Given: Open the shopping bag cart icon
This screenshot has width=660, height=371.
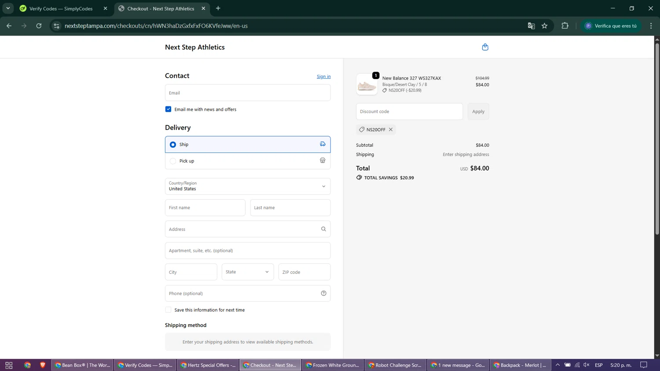Looking at the screenshot, I should click(485, 47).
